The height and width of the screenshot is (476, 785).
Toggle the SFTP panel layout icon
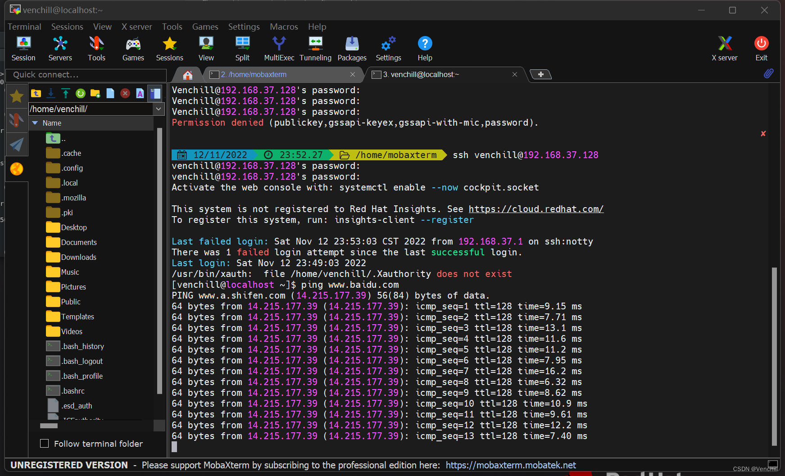pyautogui.click(x=155, y=93)
